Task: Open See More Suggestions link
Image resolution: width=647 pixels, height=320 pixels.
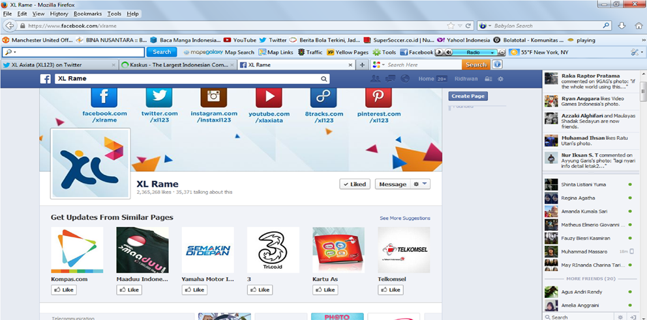Action: coord(405,218)
